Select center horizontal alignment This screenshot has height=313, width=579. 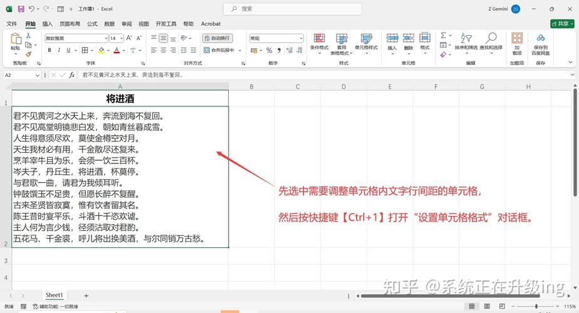pos(163,50)
